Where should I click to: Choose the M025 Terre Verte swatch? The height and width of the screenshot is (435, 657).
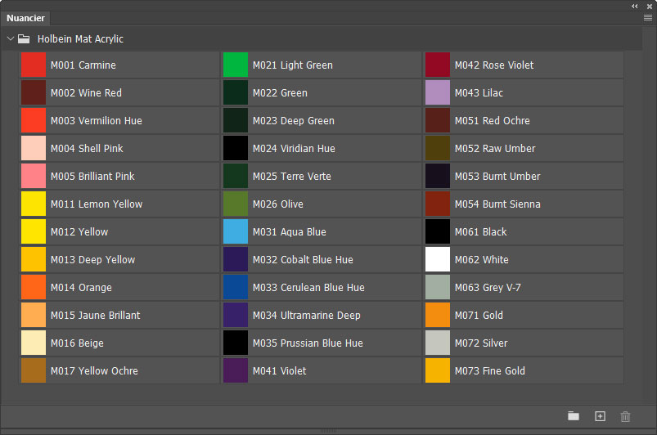(x=236, y=176)
